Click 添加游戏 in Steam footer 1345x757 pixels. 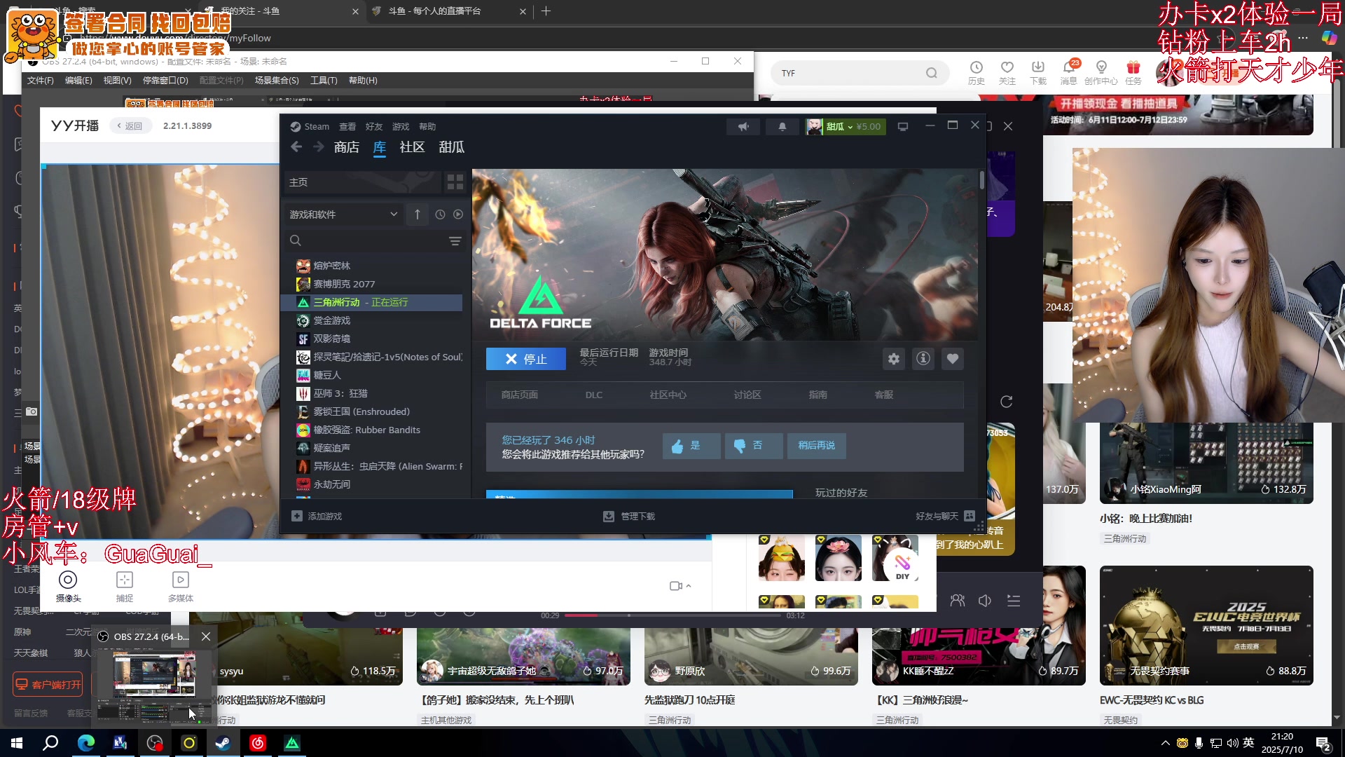coord(317,517)
